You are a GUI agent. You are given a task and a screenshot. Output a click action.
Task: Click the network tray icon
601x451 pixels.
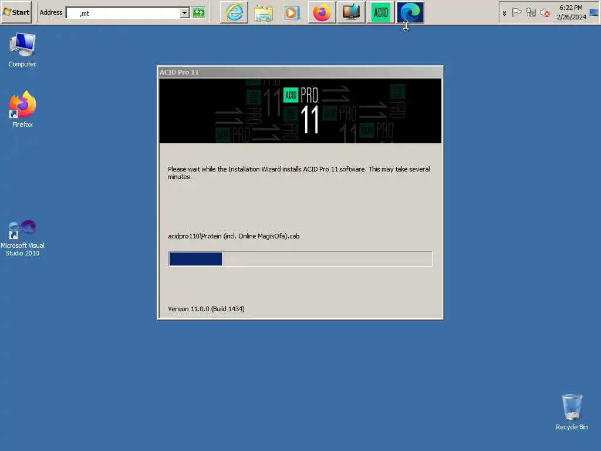tap(531, 13)
